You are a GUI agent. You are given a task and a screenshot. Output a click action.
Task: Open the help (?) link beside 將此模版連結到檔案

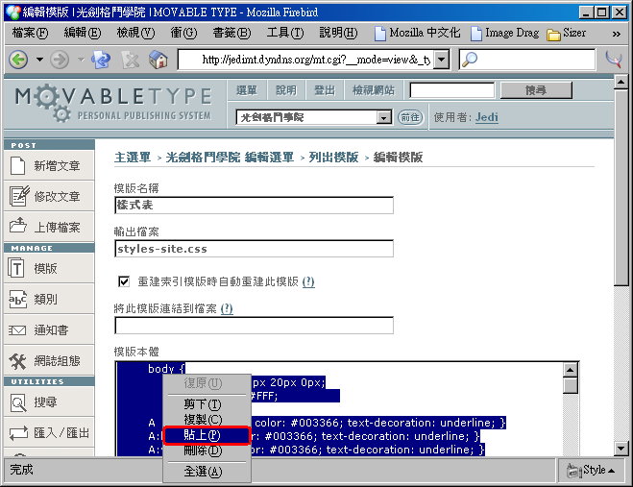point(227,309)
